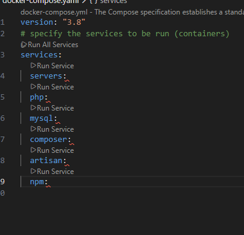
Task: Click play icon above php key
Action: (x=33, y=86)
